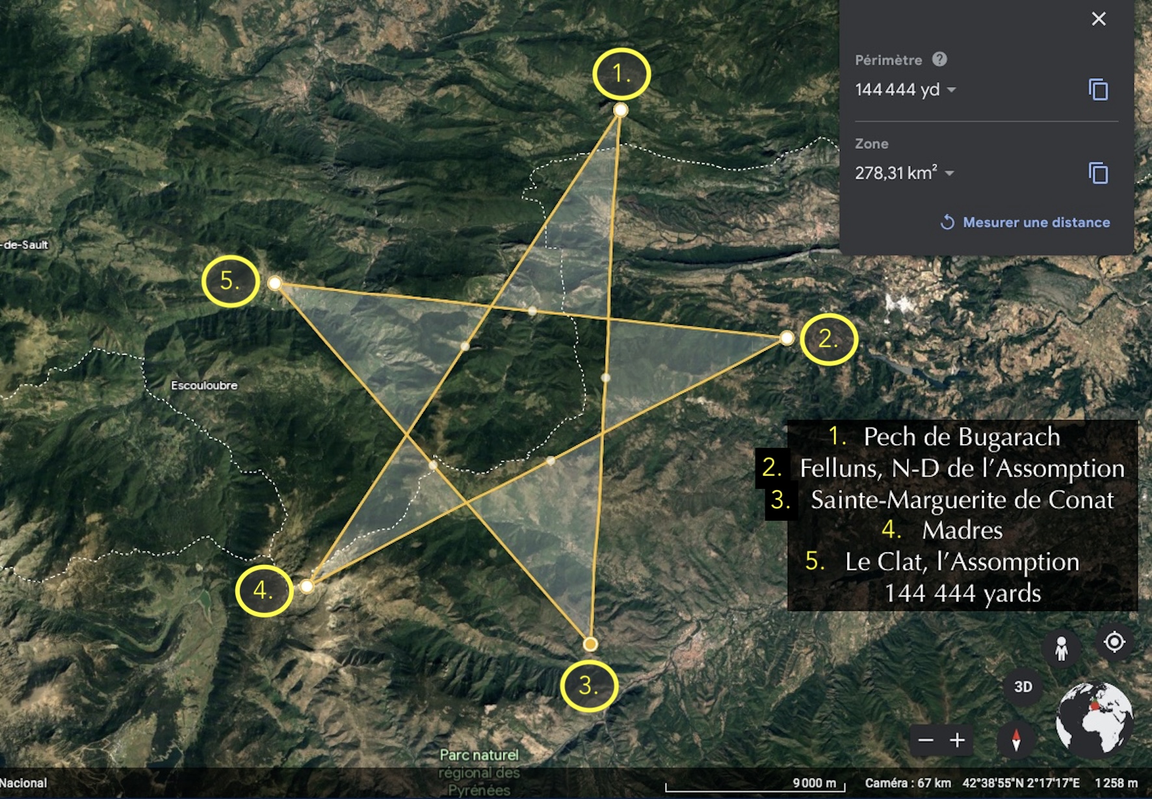
Task: Click the 278,31 km² area value
Action: [x=896, y=173]
